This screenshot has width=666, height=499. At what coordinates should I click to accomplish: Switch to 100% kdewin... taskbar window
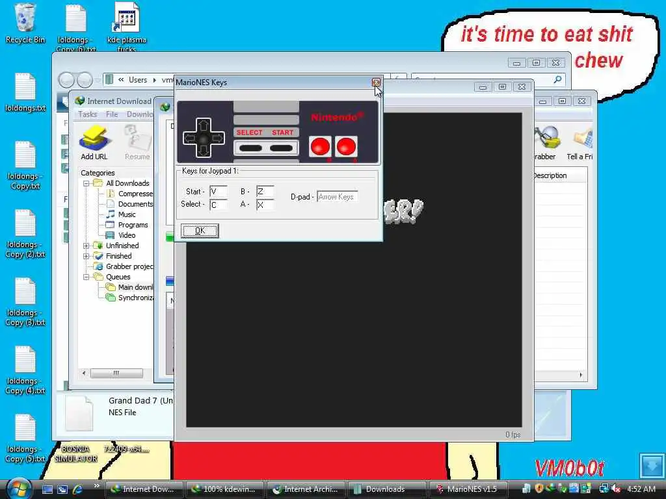point(224,489)
